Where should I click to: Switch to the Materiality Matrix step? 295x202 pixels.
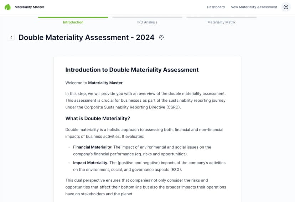click(221, 22)
